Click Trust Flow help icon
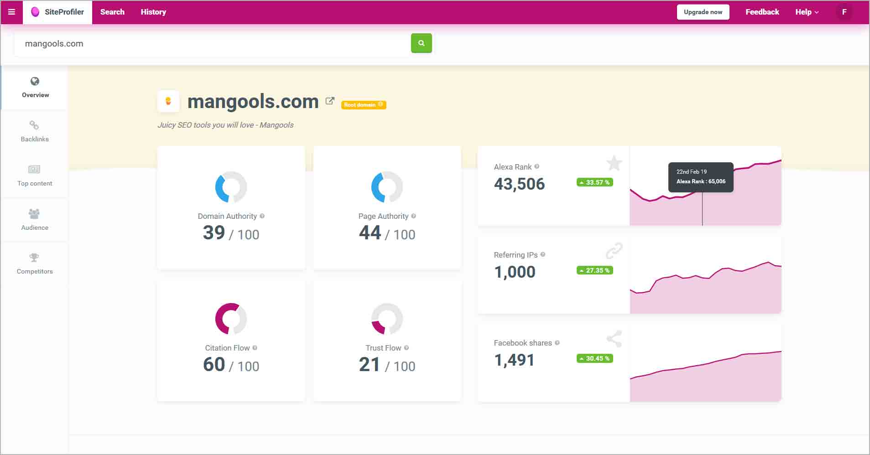Screen dimensions: 870x455 point(406,348)
